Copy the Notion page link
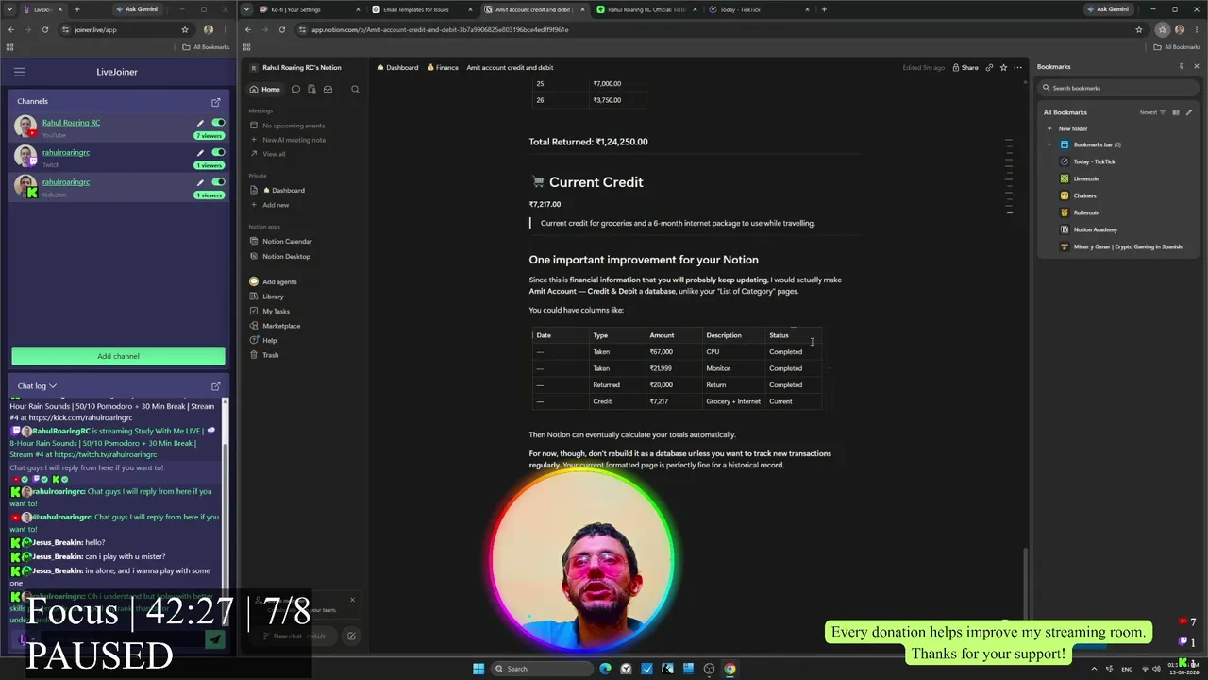 pos(989,68)
